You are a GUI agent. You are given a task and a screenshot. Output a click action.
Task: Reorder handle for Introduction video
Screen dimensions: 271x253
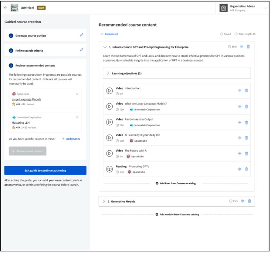pos(240,90)
